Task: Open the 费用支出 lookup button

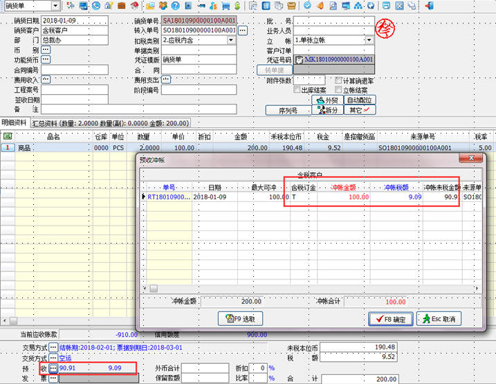Action: point(167,80)
